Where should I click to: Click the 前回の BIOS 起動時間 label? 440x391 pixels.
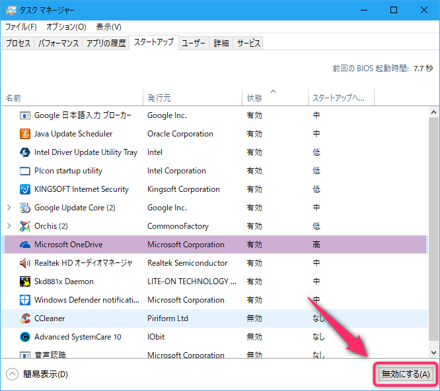coord(371,69)
